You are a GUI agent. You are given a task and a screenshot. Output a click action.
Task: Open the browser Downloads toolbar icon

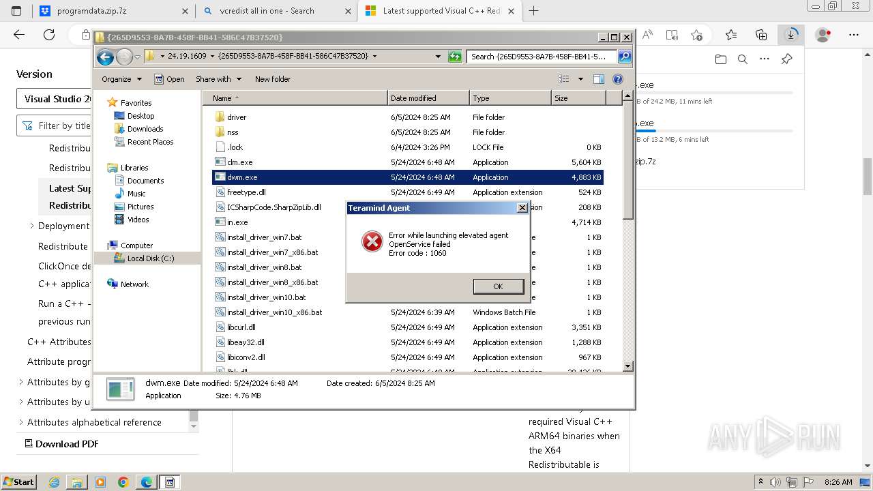click(791, 35)
